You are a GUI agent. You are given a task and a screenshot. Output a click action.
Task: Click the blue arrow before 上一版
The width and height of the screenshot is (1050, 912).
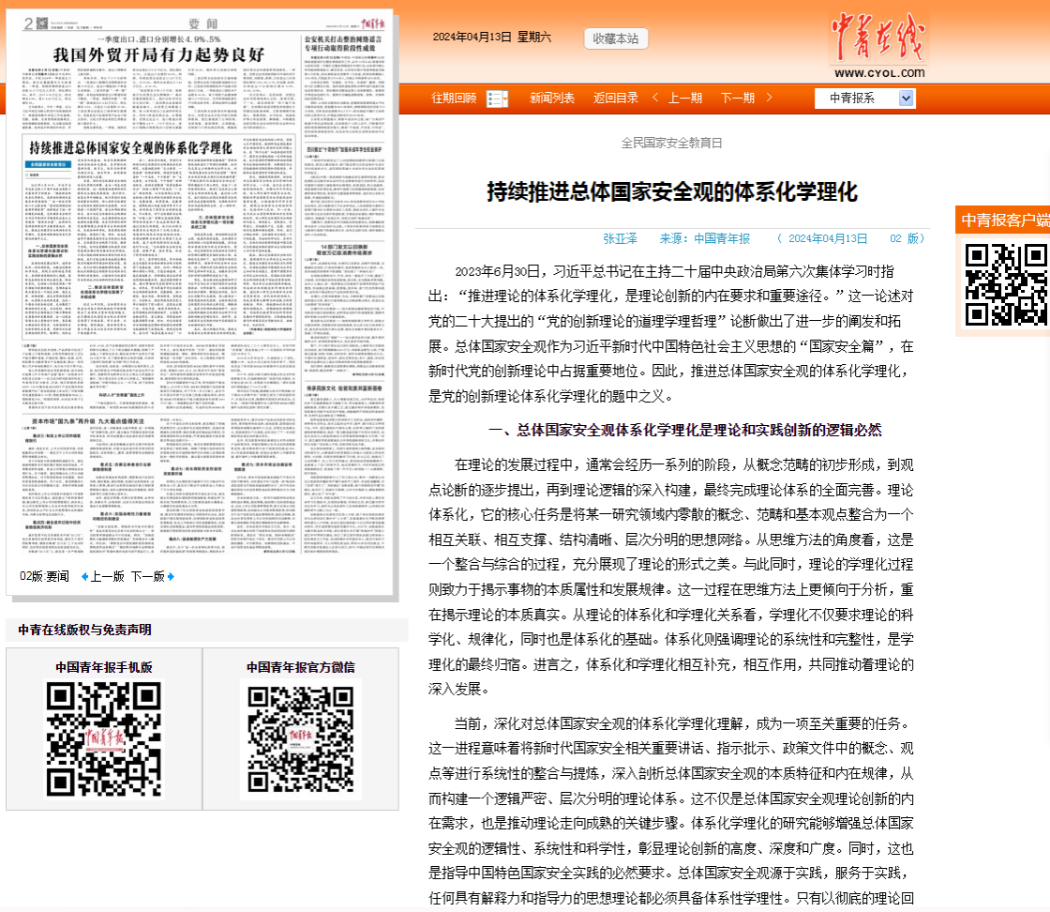click(84, 576)
